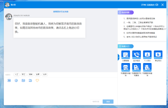Open the 单位网办 quick entry icon
The height and width of the screenshot is (108, 168).
pyautogui.click(x=158, y=55)
